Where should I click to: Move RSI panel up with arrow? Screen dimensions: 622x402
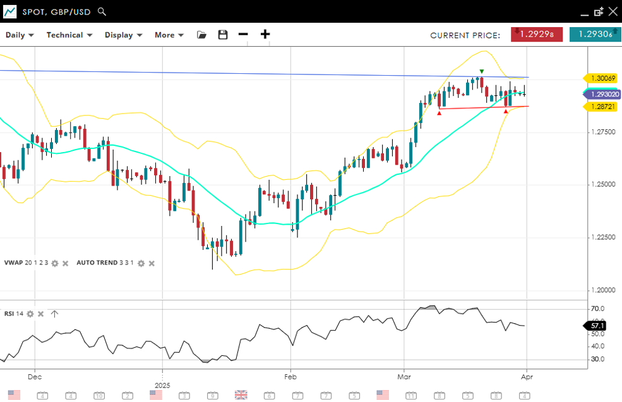click(x=54, y=314)
